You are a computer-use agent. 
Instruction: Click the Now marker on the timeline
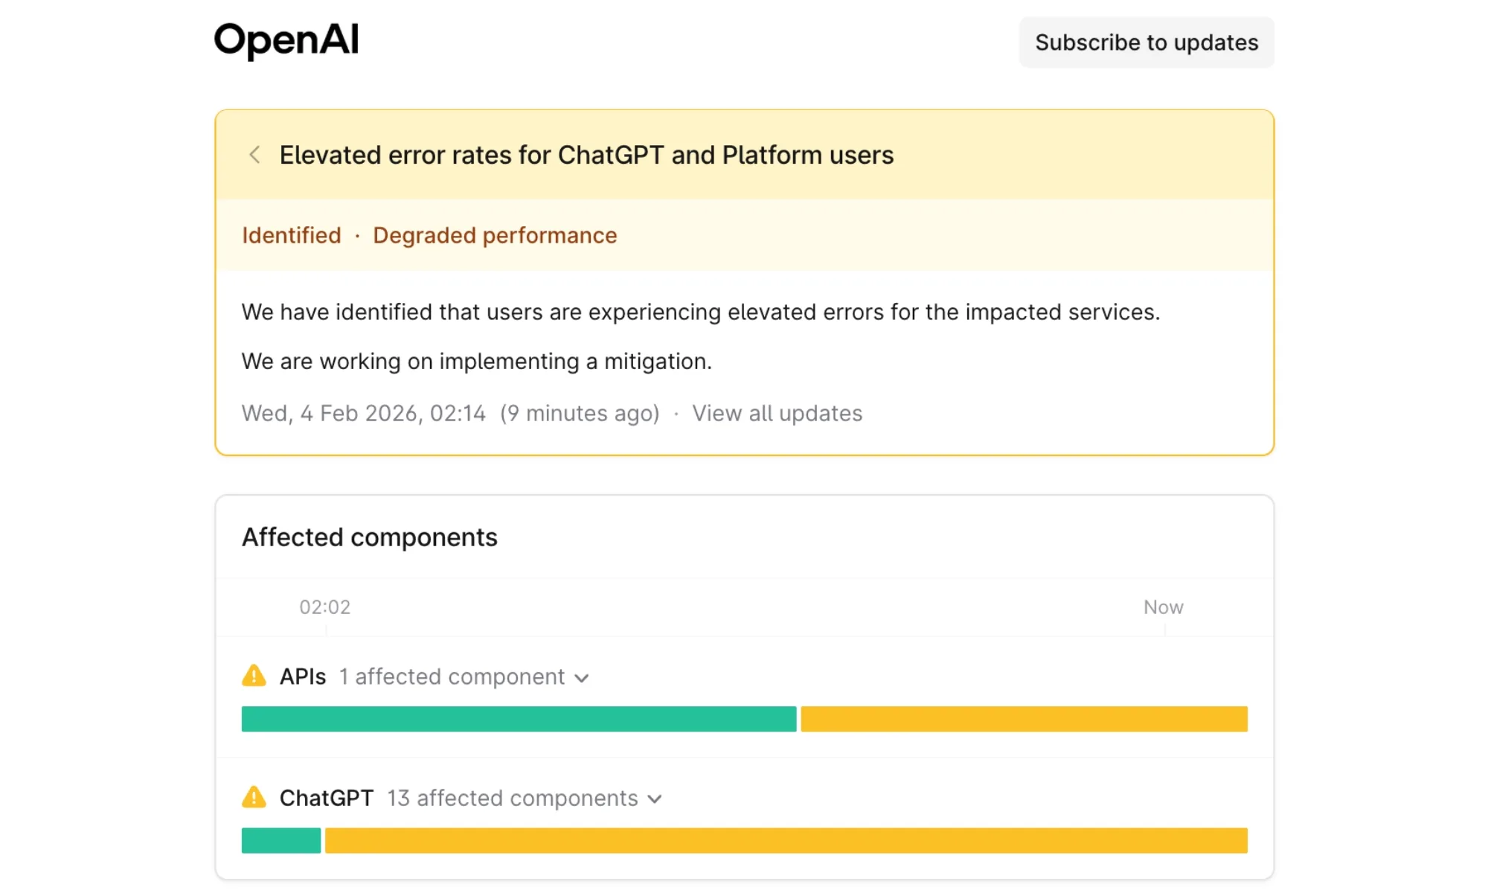pos(1163,607)
